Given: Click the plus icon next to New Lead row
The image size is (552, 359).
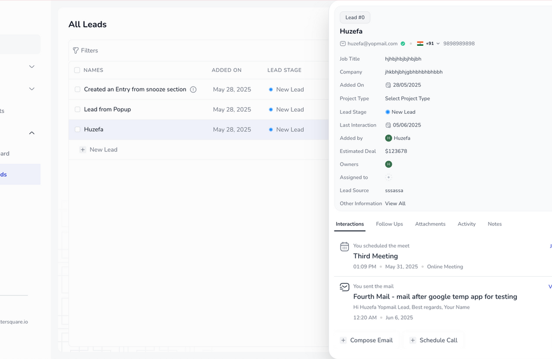Looking at the screenshot, I should 83,150.
